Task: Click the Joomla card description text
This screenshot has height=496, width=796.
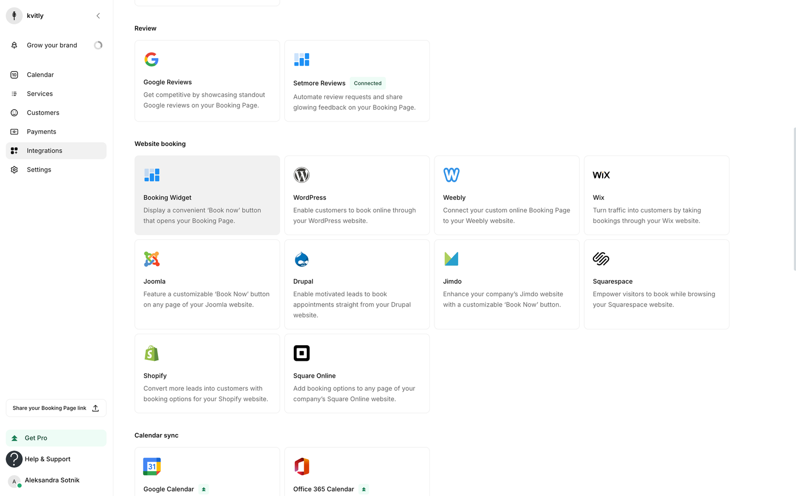Action: pos(206,300)
